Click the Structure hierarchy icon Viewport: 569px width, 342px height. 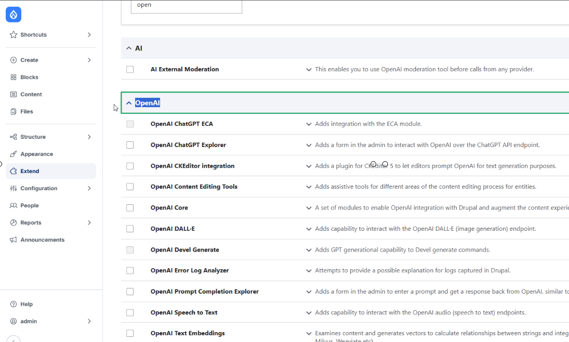pyautogui.click(x=14, y=137)
